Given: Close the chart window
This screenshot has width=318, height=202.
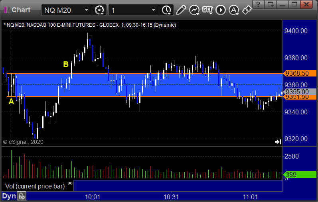Looking at the screenshot, I should click(306, 4).
